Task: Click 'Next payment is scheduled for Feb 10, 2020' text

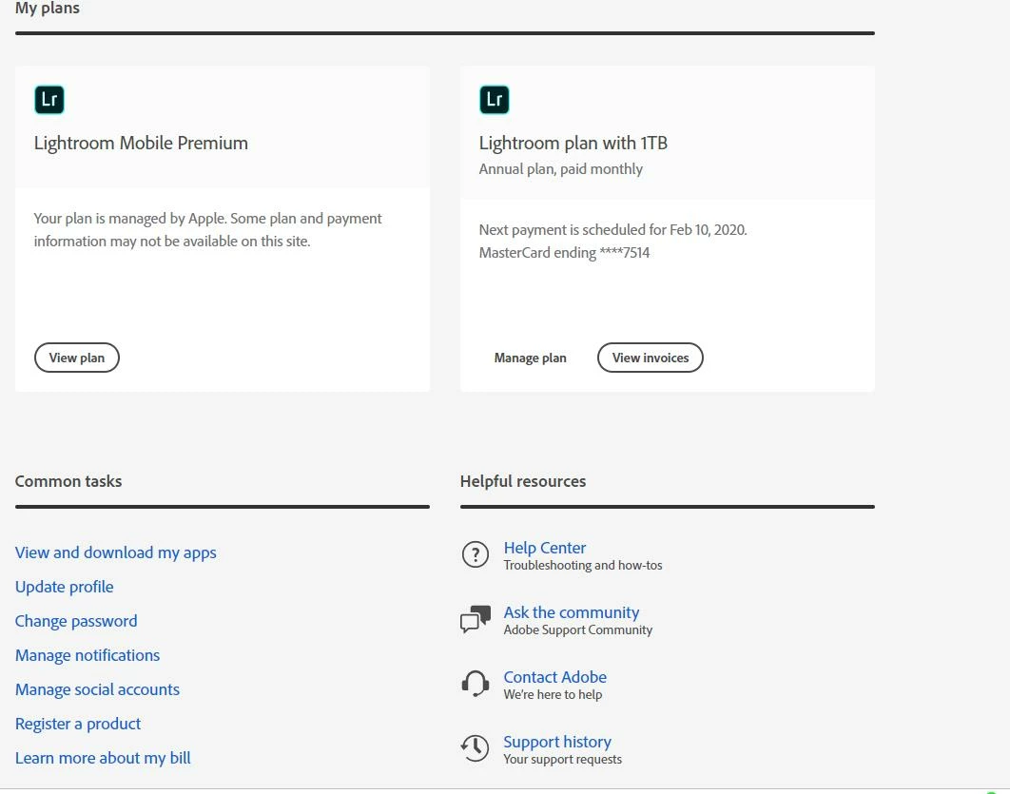Action: click(x=613, y=230)
